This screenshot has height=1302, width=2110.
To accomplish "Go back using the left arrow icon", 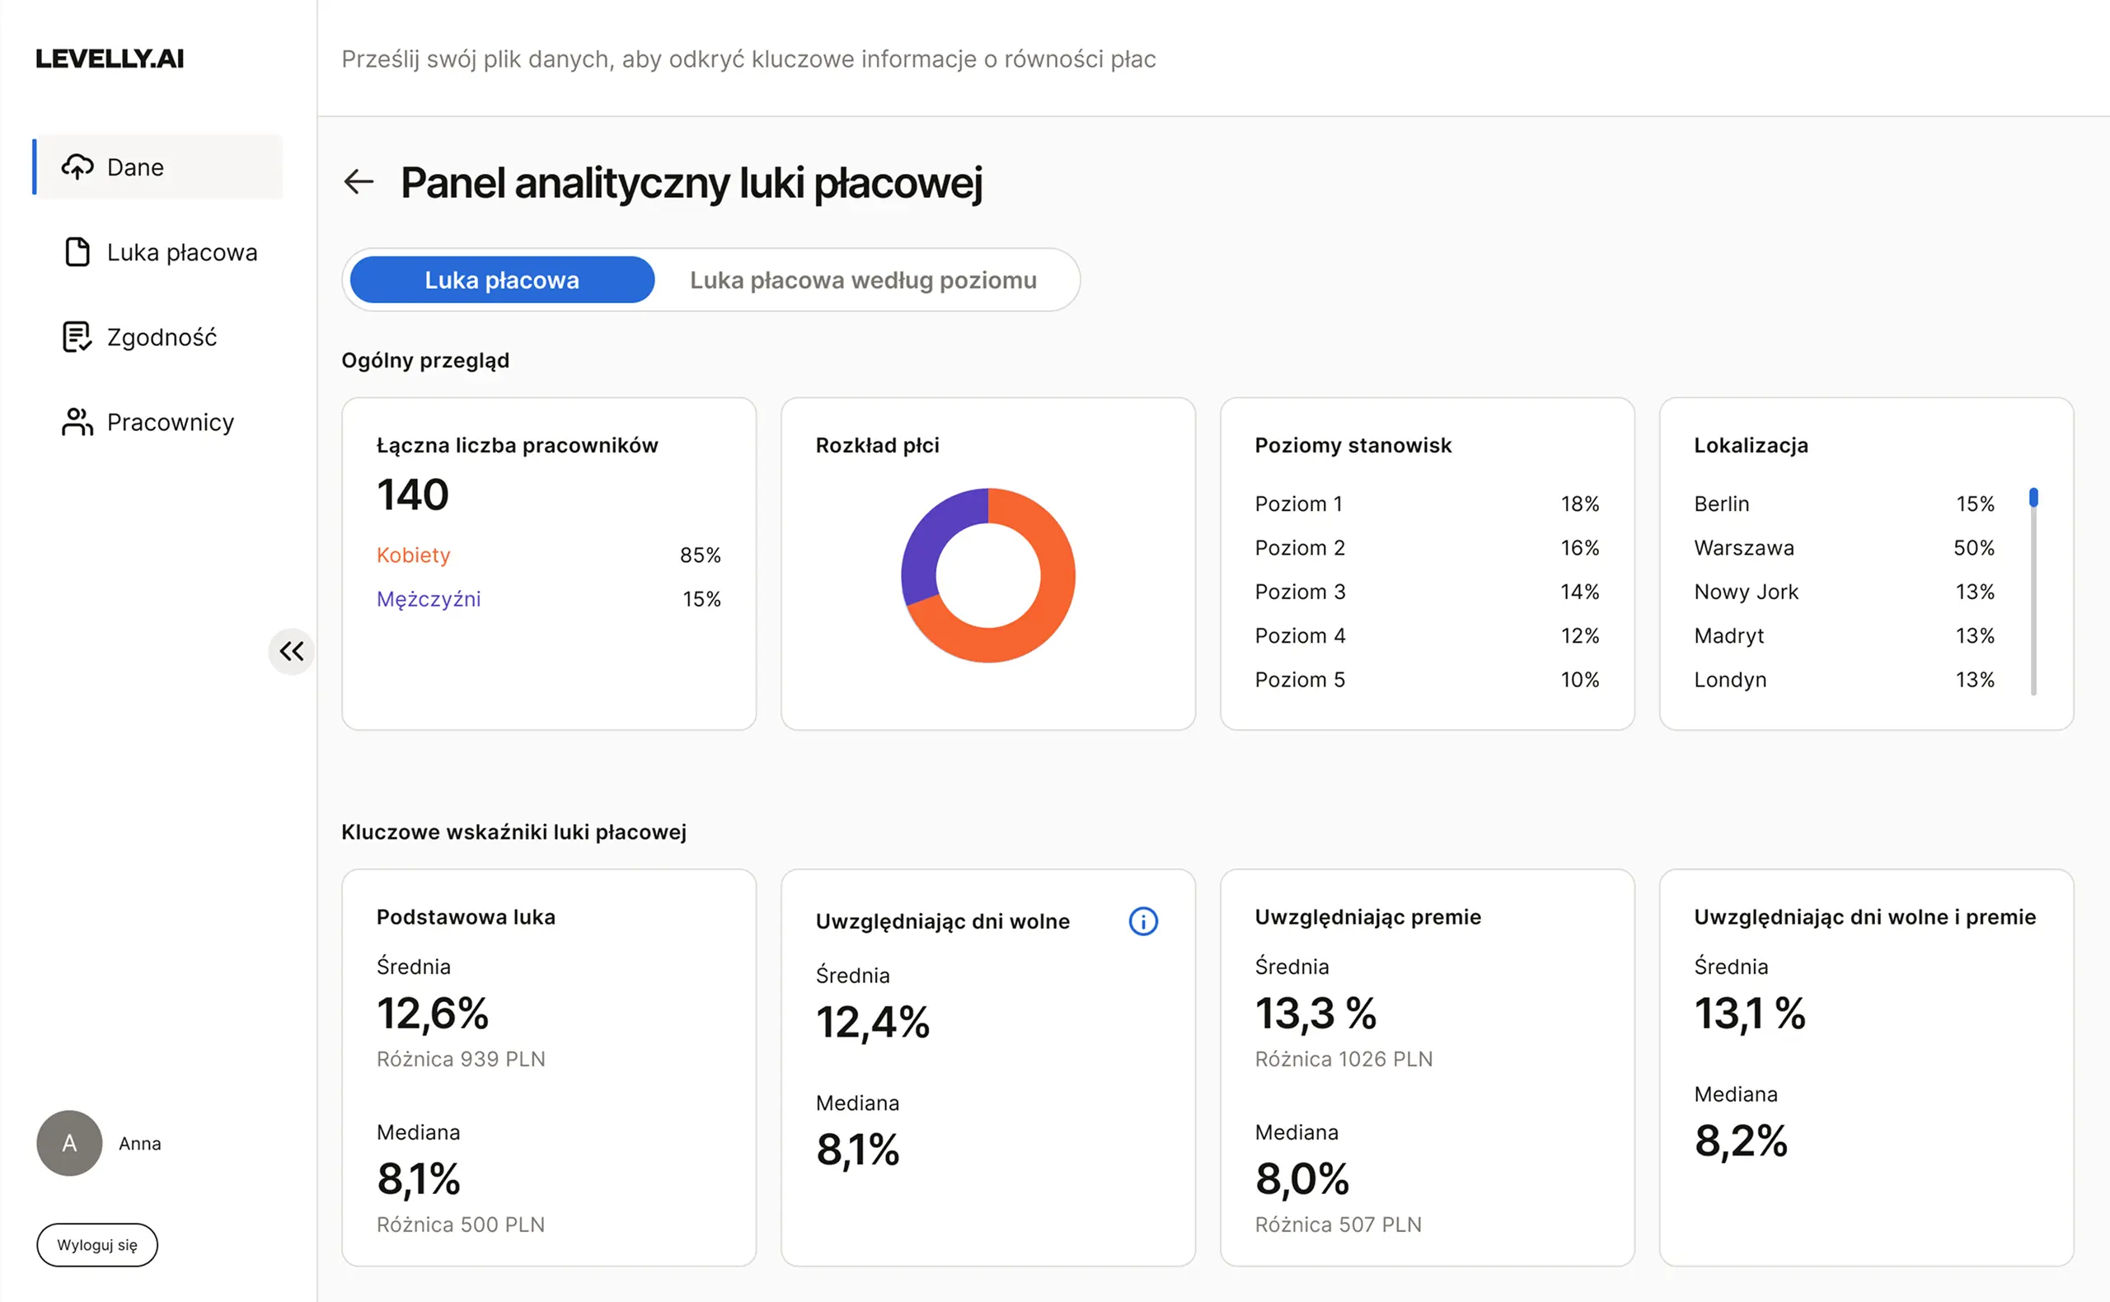I will [x=359, y=181].
